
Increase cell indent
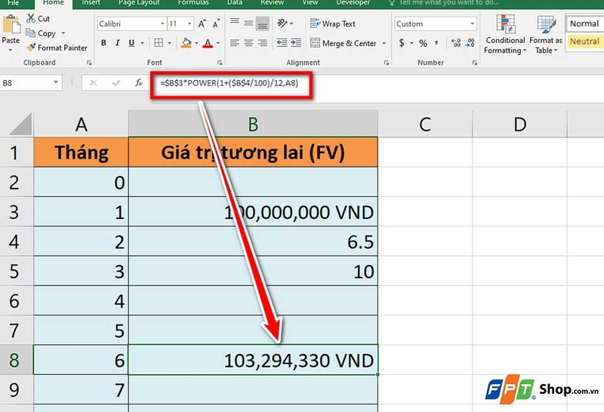296,43
